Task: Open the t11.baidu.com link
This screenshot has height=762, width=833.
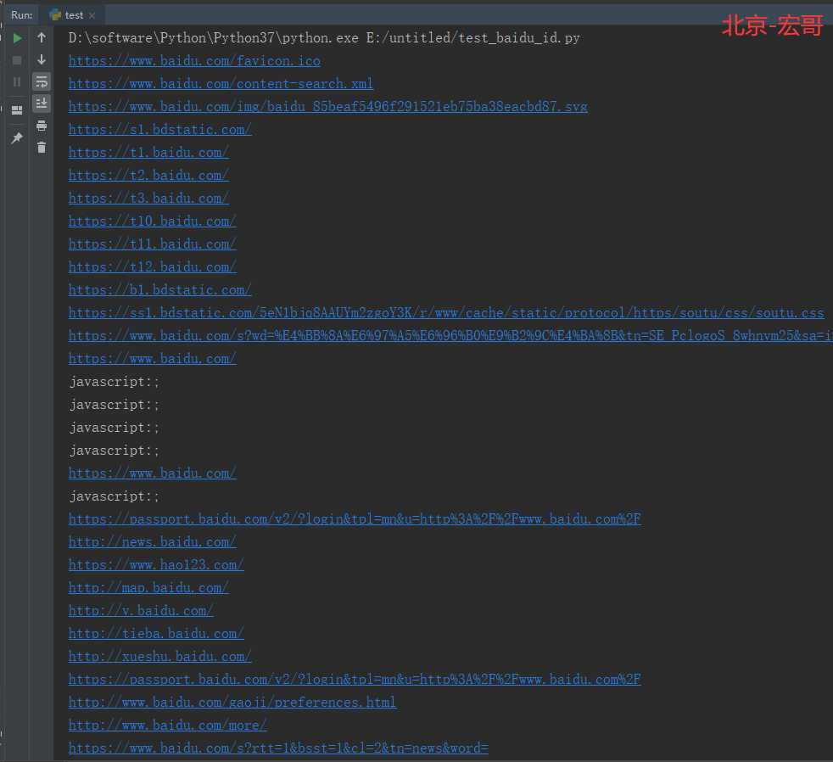Action: point(153,244)
